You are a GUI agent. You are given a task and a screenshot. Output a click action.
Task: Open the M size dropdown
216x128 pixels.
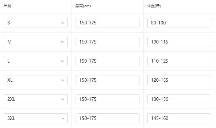[x=36, y=42]
